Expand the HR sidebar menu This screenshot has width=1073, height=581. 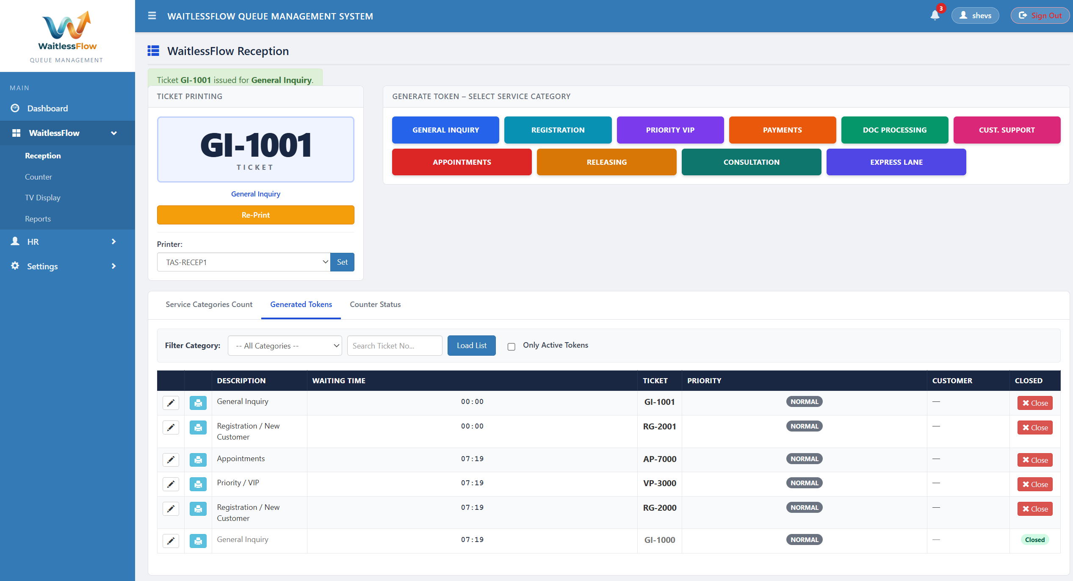[x=67, y=242]
